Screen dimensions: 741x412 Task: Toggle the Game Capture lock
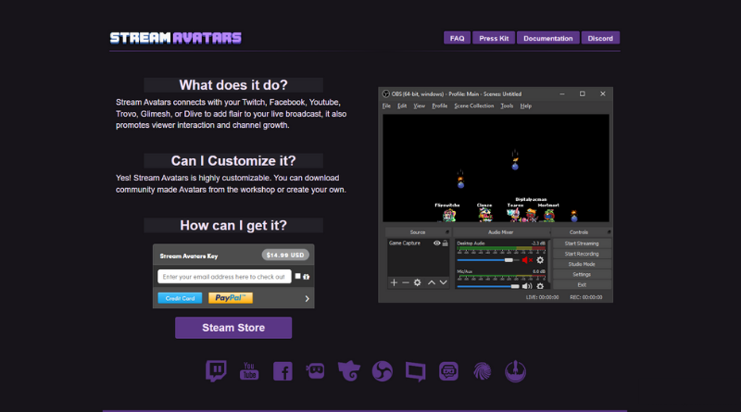point(446,243)
